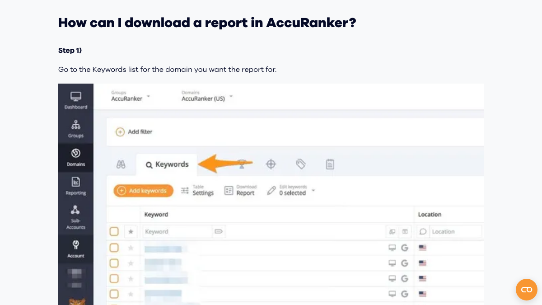Star the second keyword row
Image resolution: width=542 pixels, height=305 pixels.
pos(131,263)
